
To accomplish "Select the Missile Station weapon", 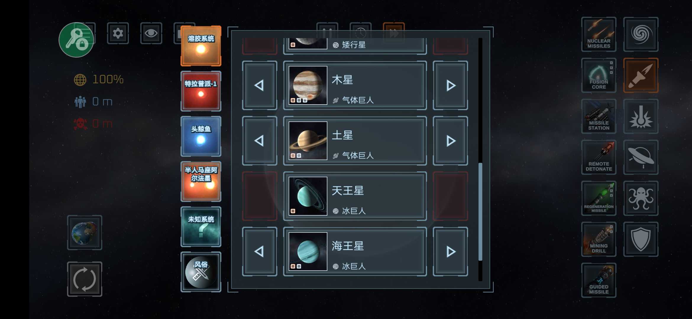I will point(599,116).
